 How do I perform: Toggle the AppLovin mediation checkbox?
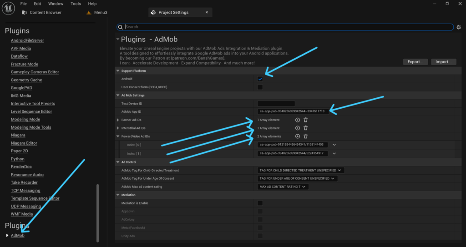[260, 212]
